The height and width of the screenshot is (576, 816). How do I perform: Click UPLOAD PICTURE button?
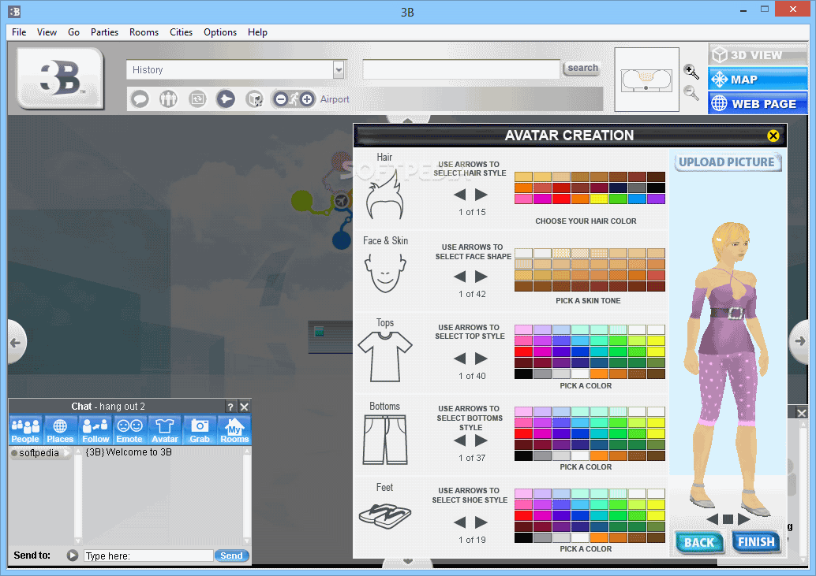727,162
